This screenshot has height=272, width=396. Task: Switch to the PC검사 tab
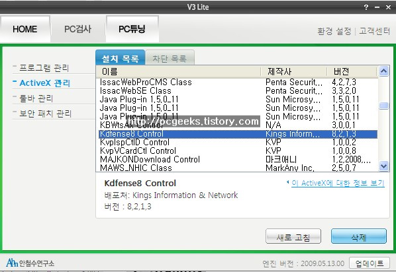(x=77, y=29)
